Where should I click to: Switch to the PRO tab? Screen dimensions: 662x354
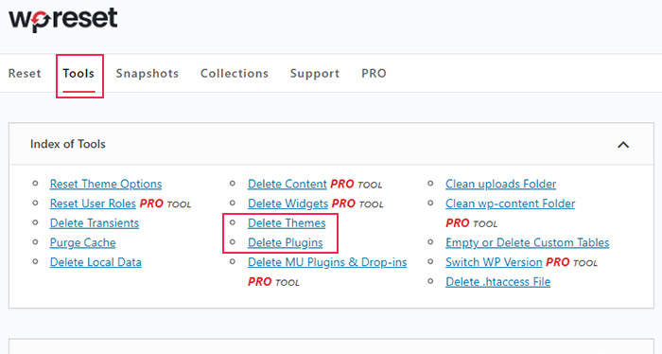(x=374, y=74)
